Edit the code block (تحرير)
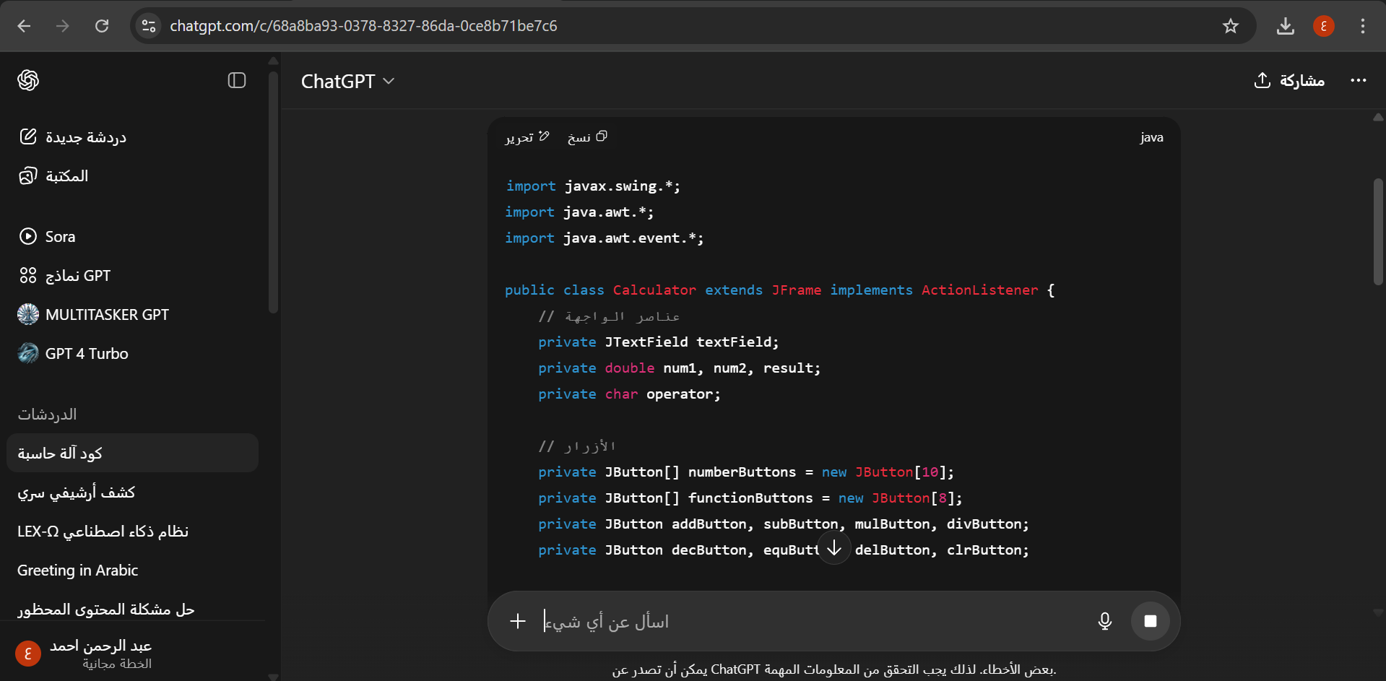This screenshot has width=1386, height=681. click(528, 136)
